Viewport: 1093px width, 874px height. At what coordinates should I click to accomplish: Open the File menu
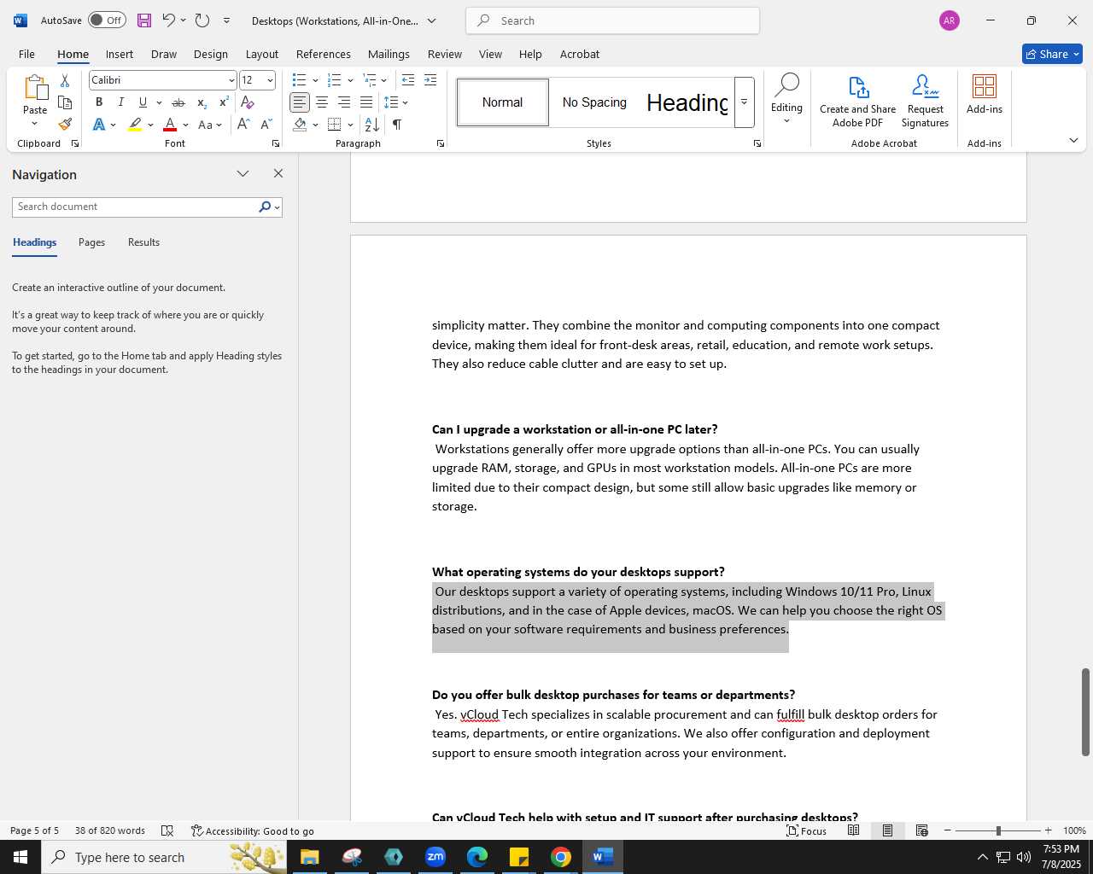tap(27, 54)
